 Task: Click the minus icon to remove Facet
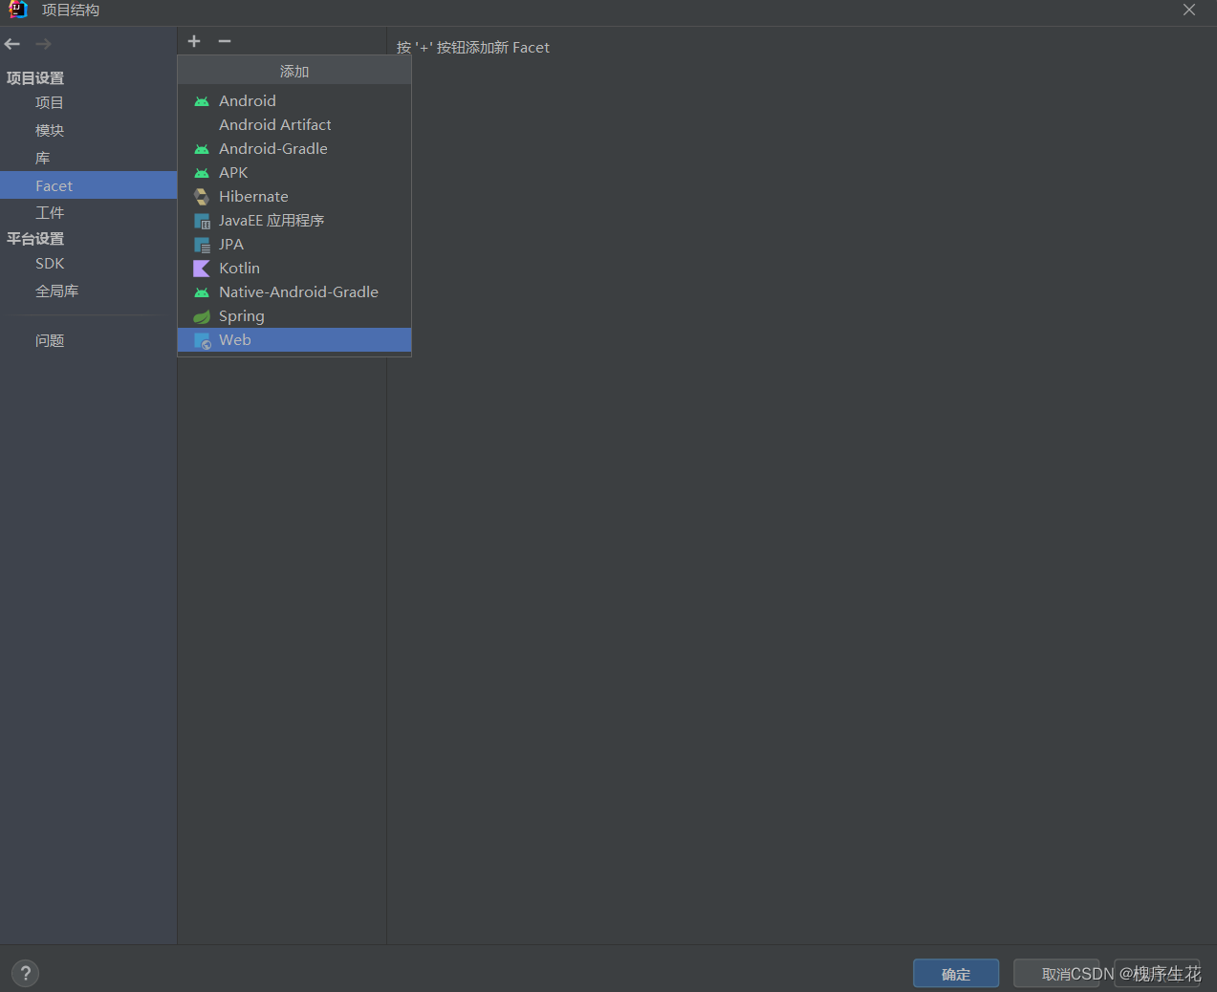(x=225, y=41)
